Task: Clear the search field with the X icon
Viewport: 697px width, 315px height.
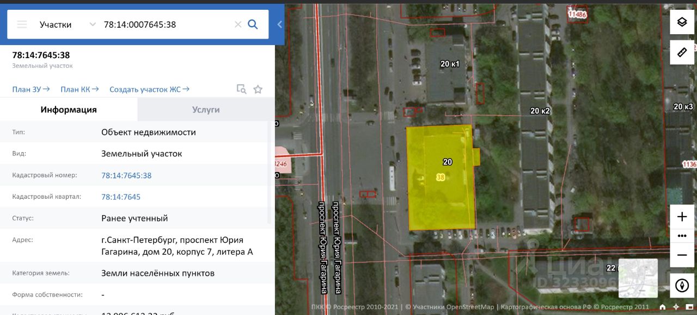Action: click(237, 24)
